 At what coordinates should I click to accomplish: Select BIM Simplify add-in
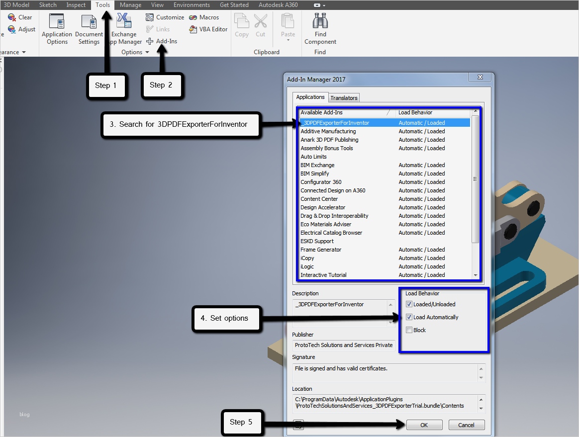[385, 174]
